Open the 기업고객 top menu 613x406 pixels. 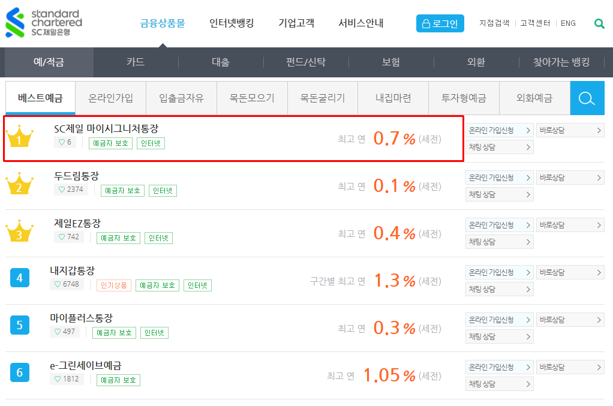[296, 23]
